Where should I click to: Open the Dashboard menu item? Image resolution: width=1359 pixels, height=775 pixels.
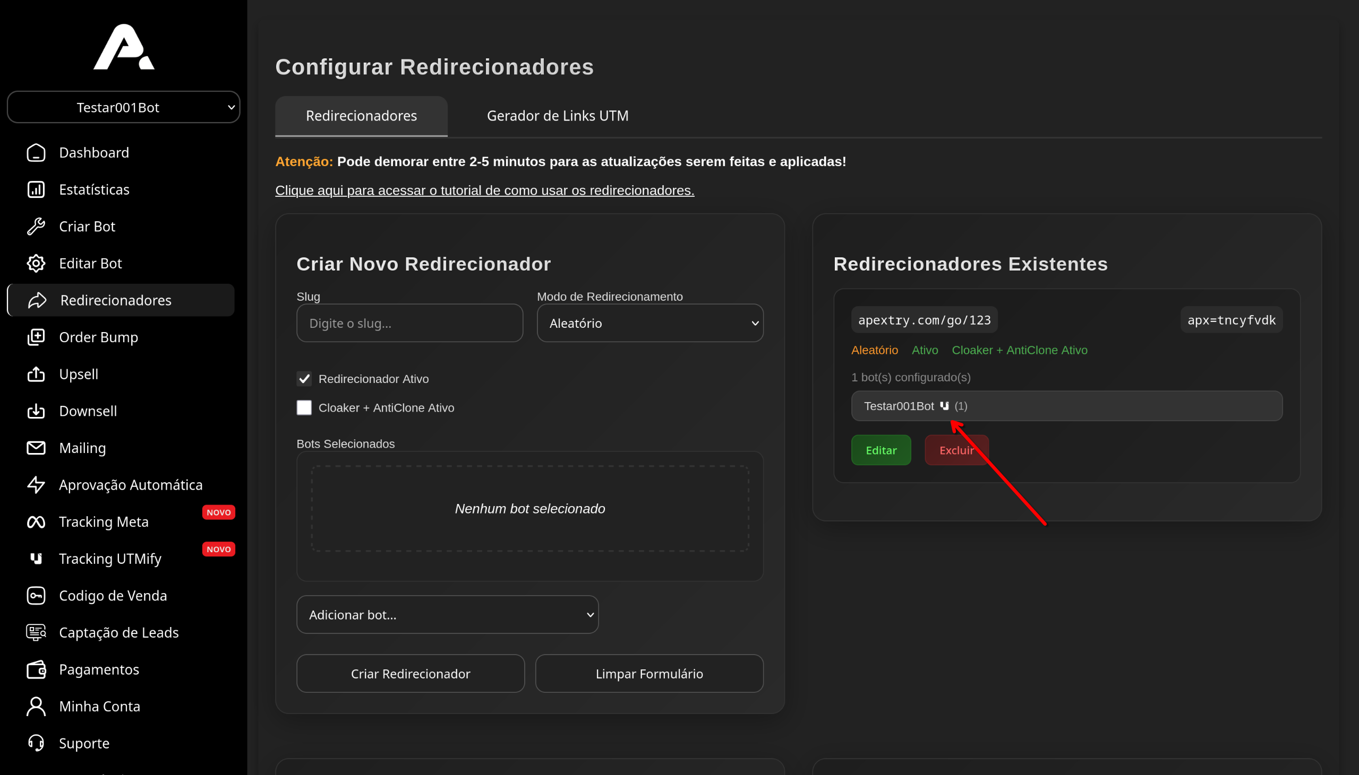tap(121, 153)
